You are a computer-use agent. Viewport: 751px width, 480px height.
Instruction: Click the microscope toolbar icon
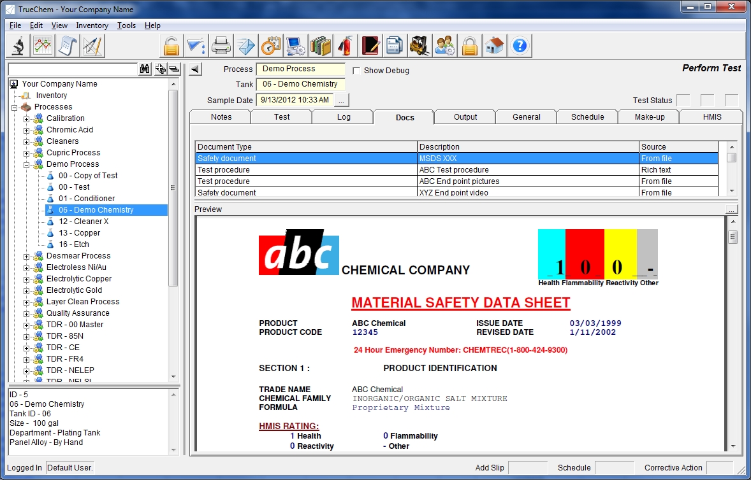[18, 46]
